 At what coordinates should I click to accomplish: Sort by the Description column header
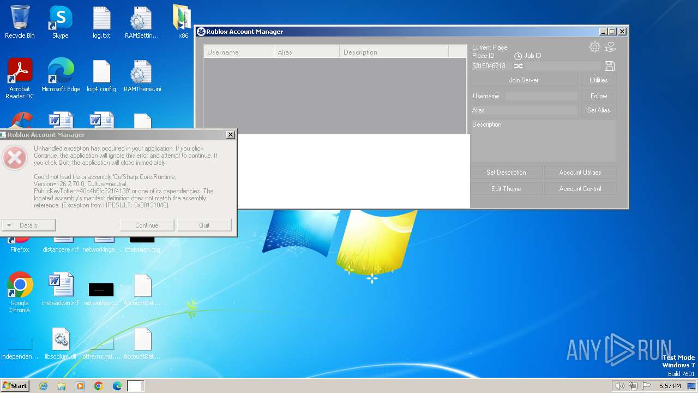click(394, 52)
